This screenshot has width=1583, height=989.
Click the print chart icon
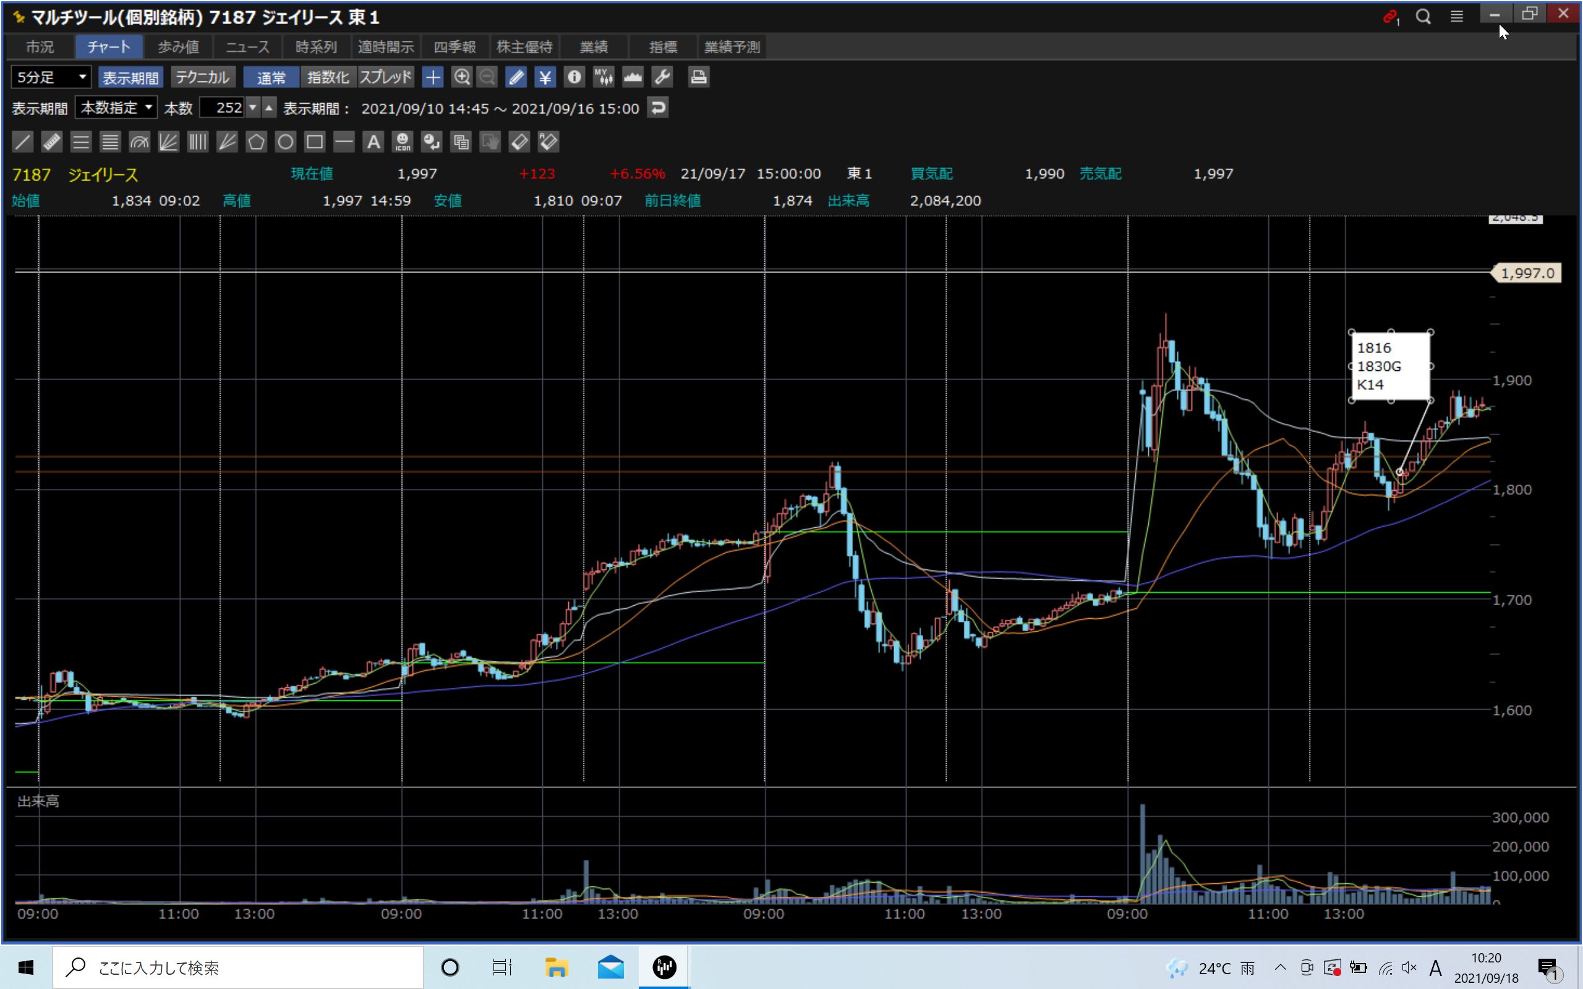pos(698,77)
